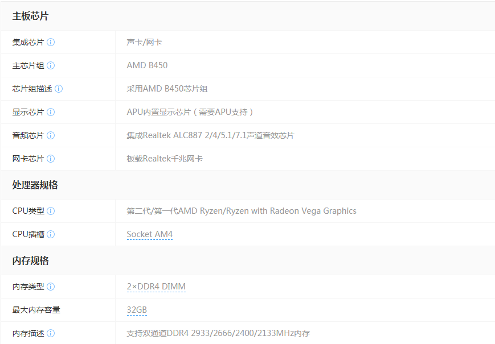Click the 内存规格 section heading
495x344 pixels.
[31, 261]
